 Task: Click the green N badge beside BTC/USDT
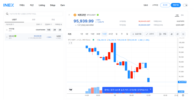(x=98, y=15)
